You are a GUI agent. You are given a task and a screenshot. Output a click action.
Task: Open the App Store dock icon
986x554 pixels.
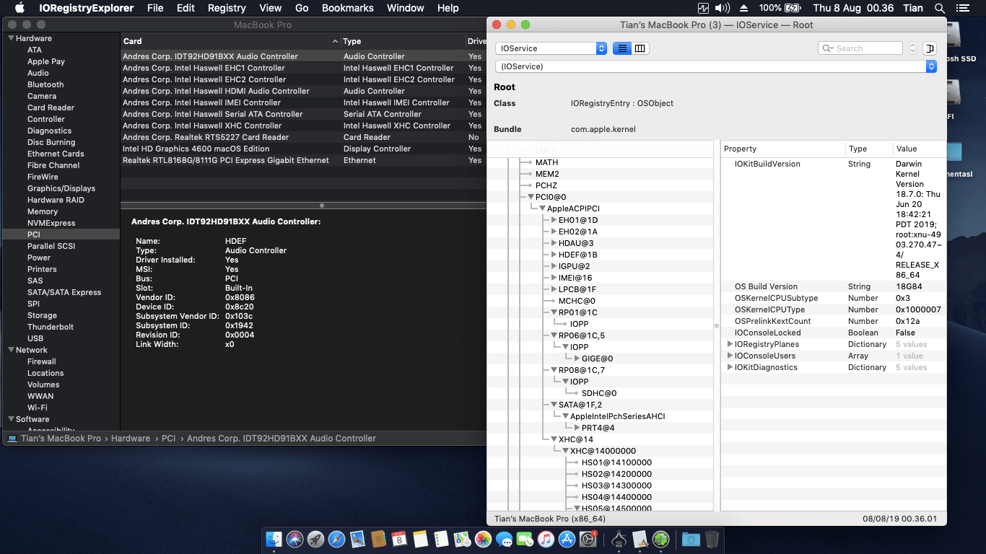[x=567, y=539]
